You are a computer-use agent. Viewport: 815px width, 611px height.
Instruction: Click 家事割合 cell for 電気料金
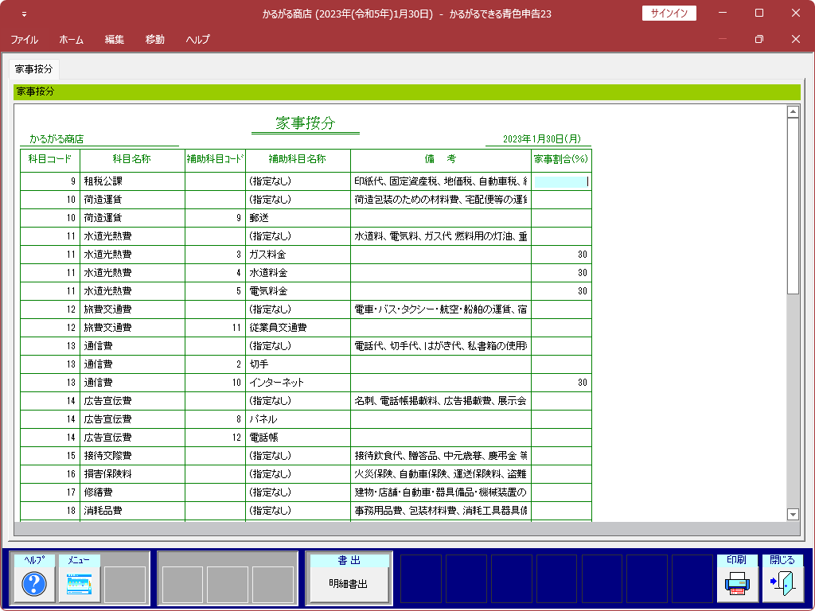[561, 291]
